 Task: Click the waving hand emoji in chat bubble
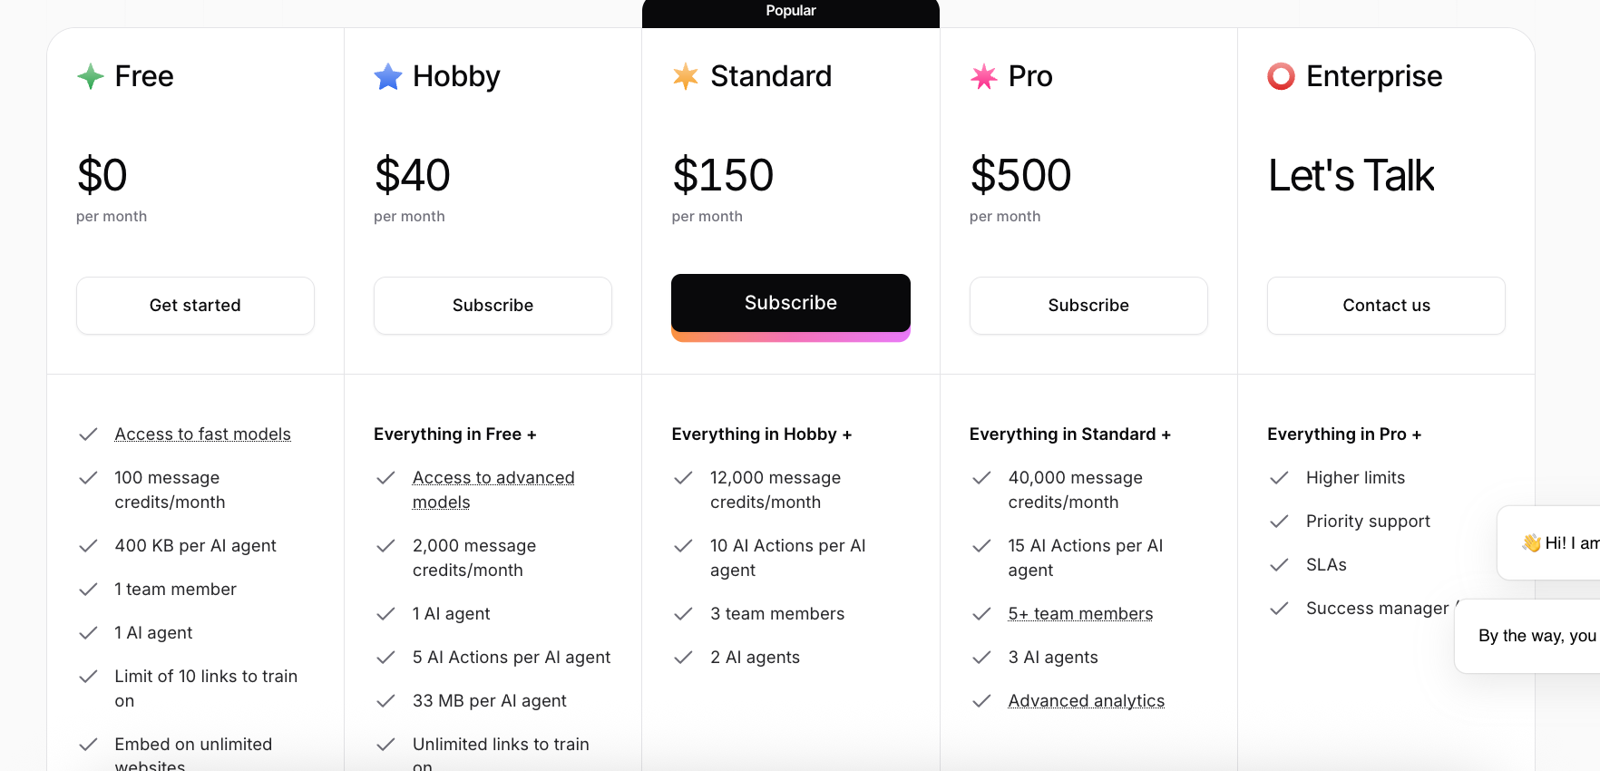[1531, 542]
